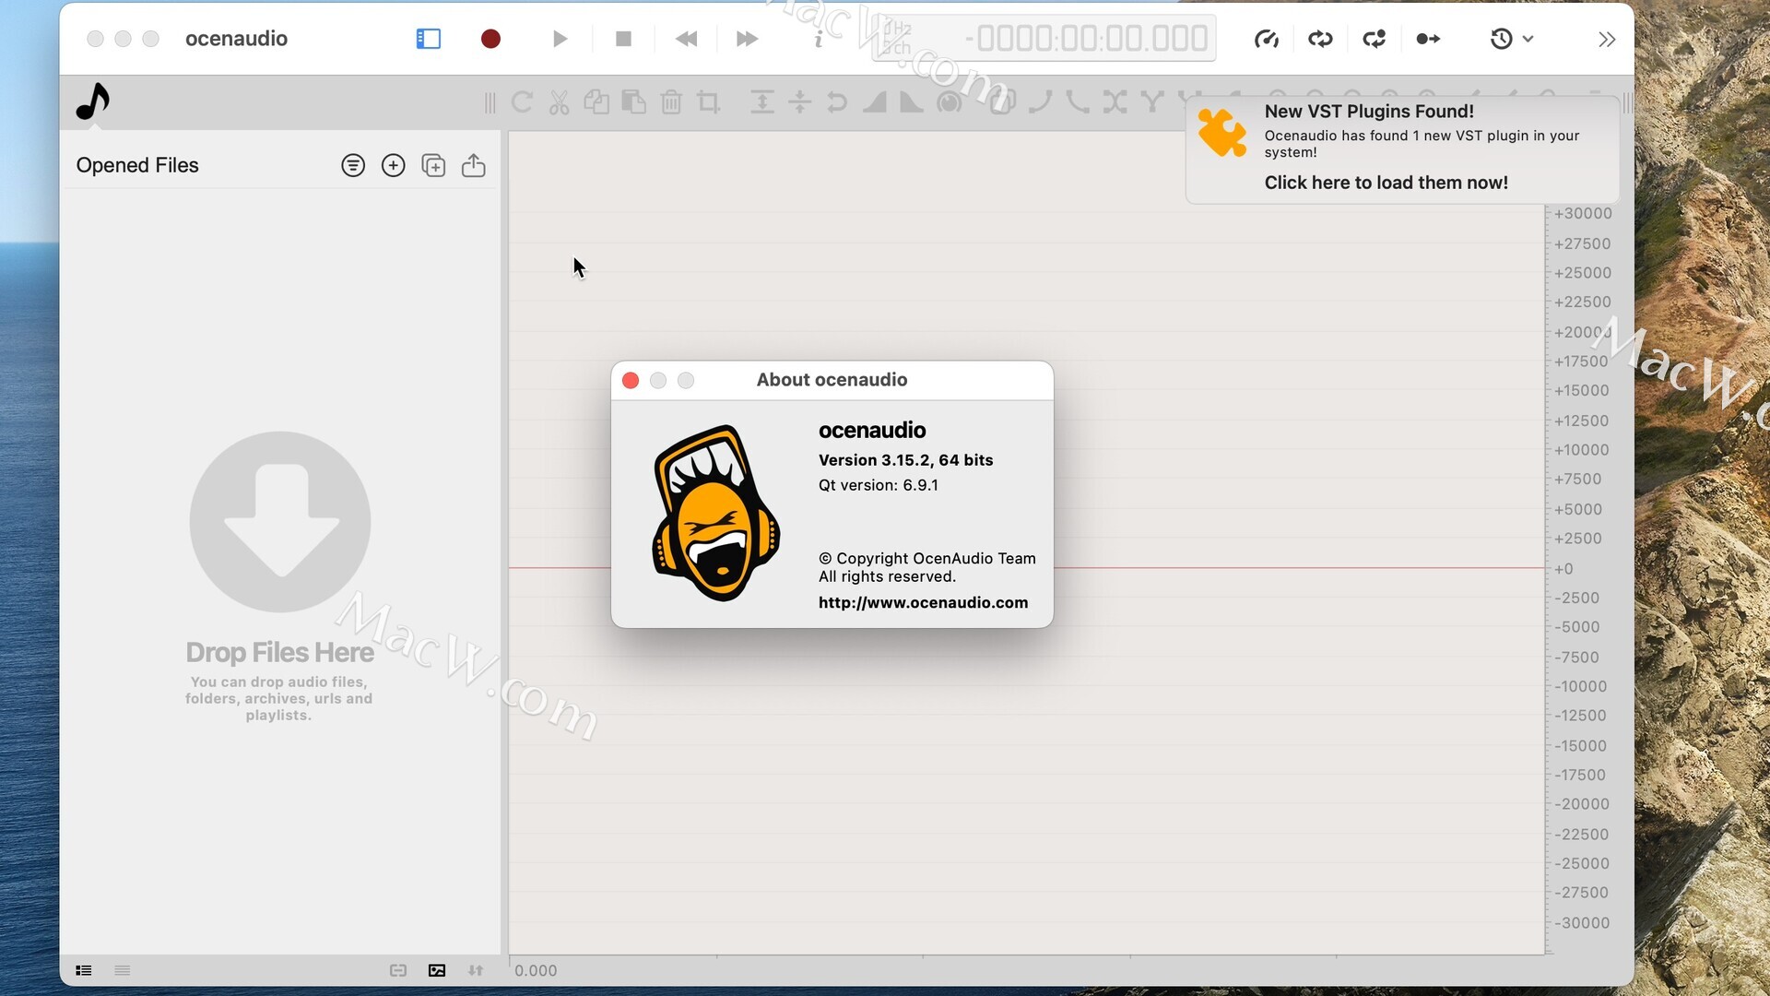
Task: Click the Play button
Action: point(560,39)
